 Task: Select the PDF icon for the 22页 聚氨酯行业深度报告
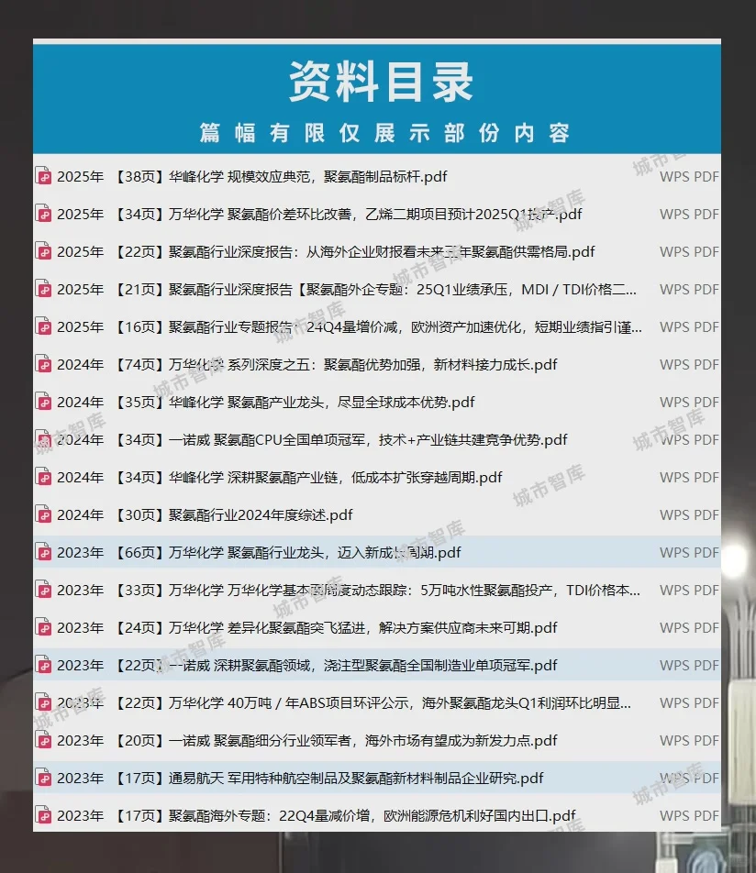coord(43,251)
